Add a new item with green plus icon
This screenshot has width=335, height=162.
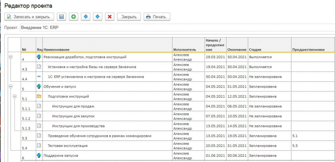tap(74, 17)
